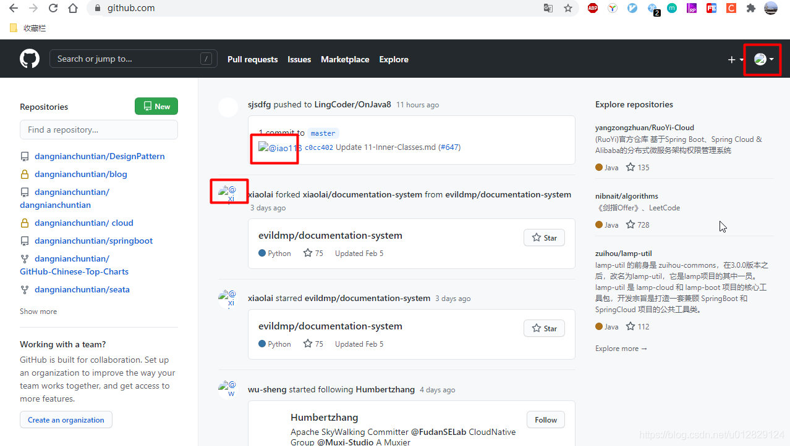Click the GitHub octocat logo
Image resolution: width=790 pixels, height=446 pixels.
click(30, 59)
